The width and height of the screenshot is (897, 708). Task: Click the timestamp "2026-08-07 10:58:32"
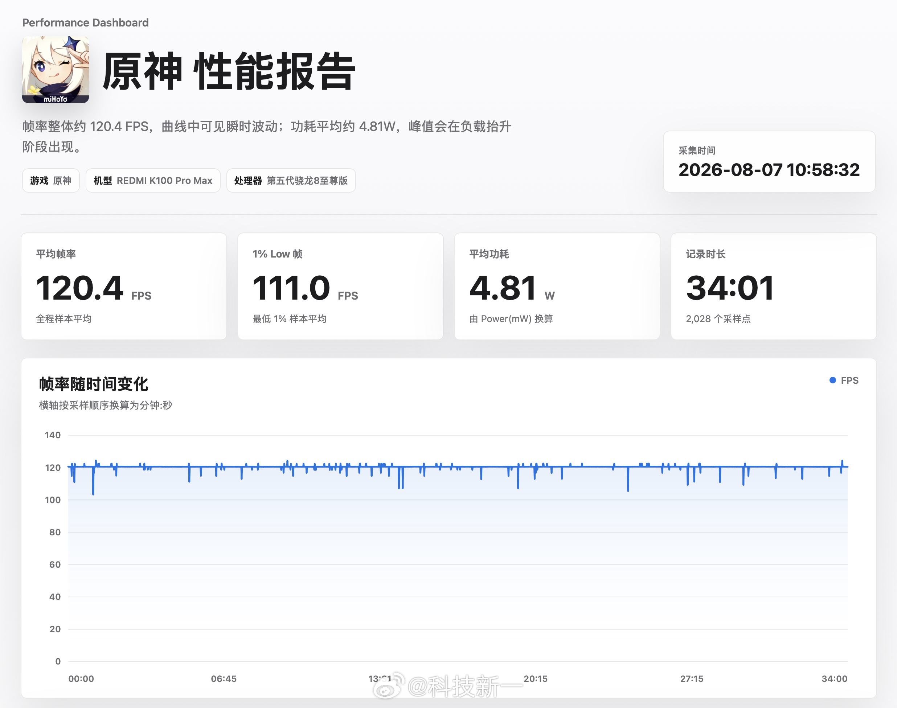coord(769,169)
